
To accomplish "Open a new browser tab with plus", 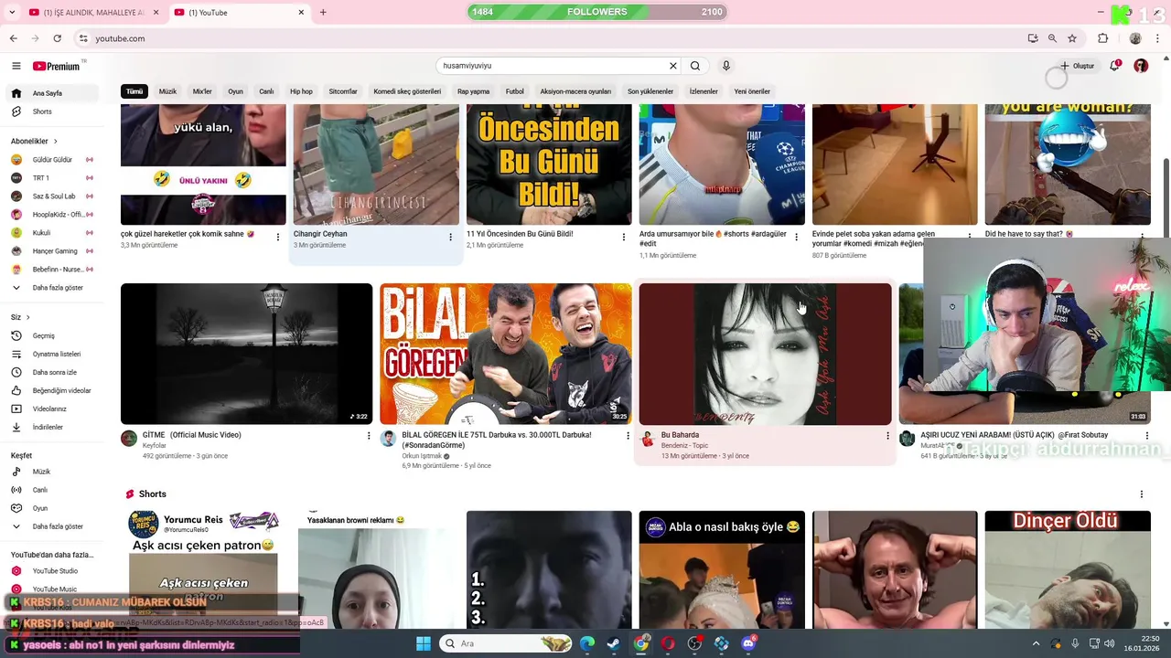I will 323,12.
